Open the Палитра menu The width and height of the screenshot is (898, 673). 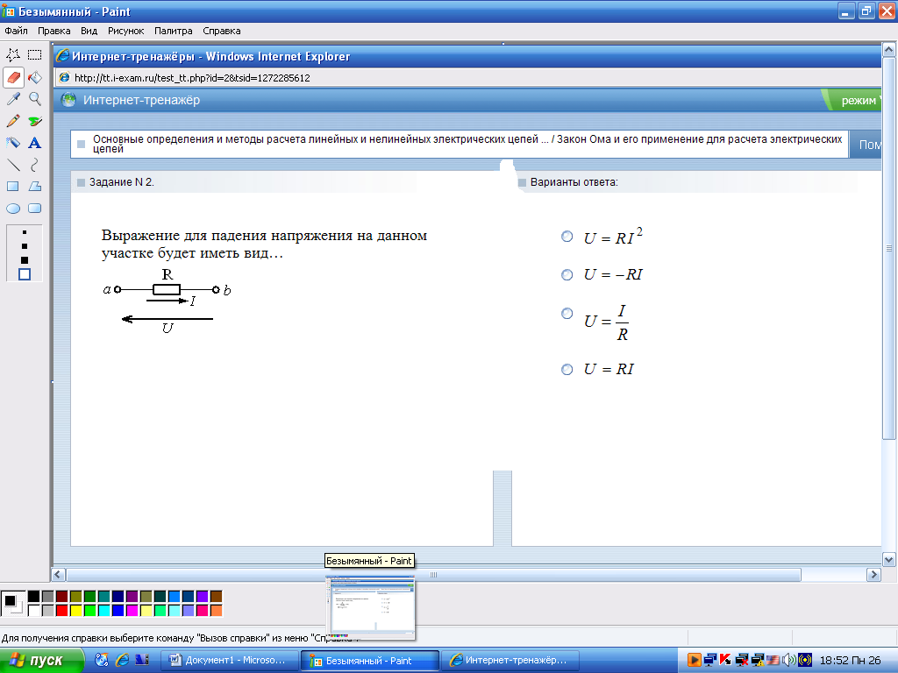coord(173,31)
